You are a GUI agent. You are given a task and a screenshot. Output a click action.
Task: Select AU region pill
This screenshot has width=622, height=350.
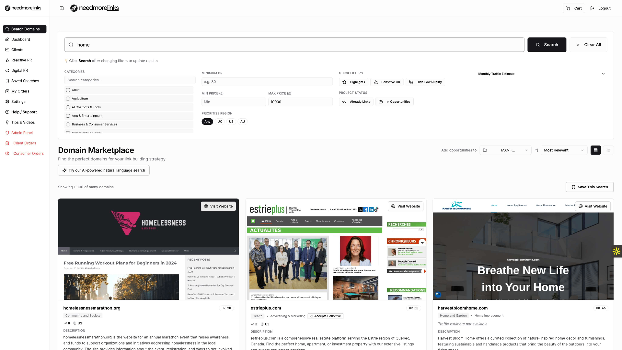[x=243, y=122]
